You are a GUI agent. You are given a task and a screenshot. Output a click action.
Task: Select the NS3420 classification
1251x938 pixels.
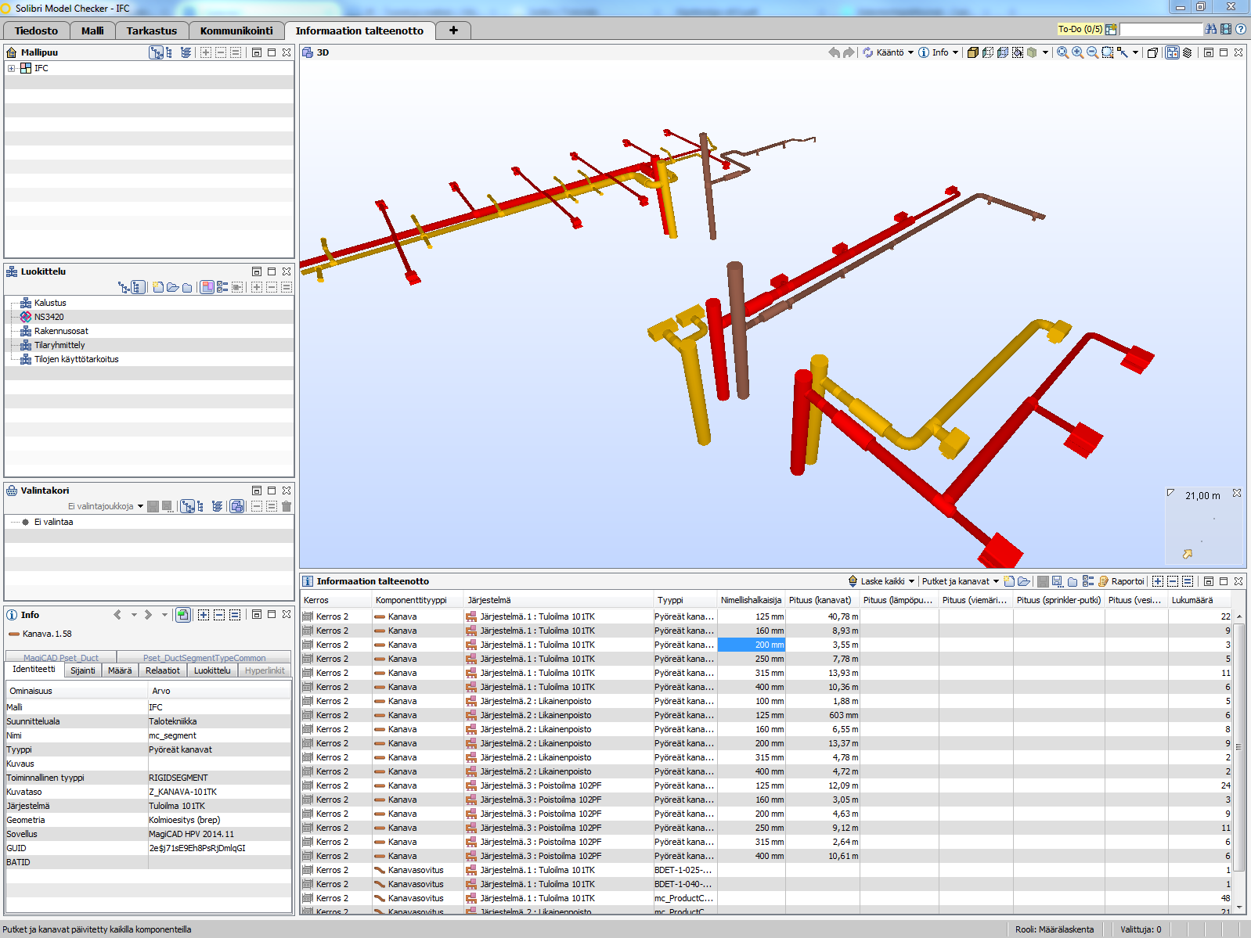49,317
